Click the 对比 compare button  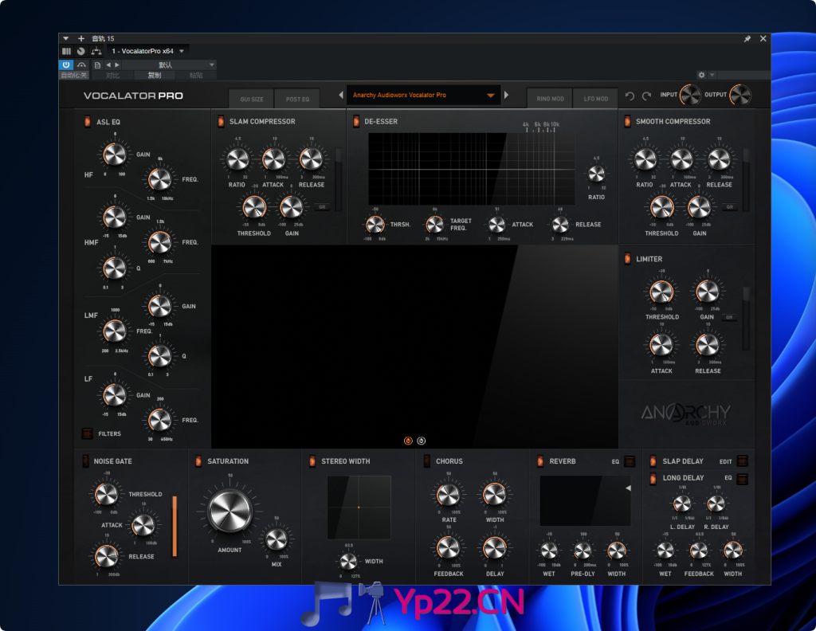[x=112, y=76]
